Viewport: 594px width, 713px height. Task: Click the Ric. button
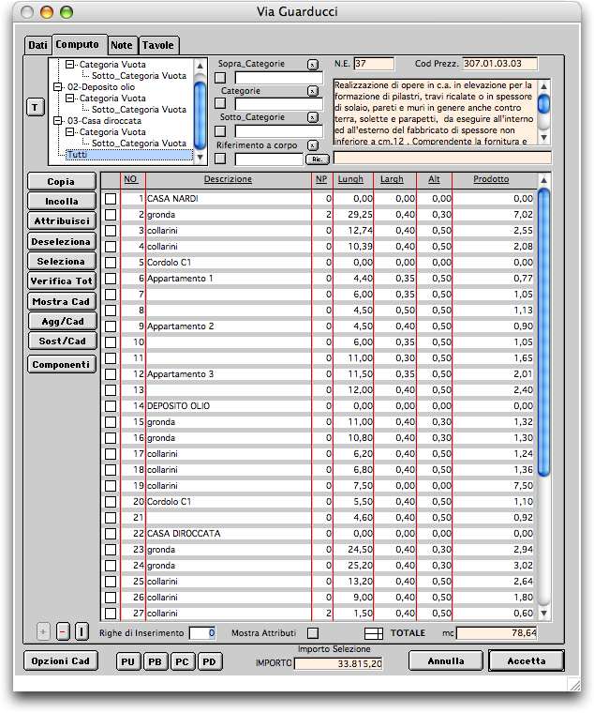[317, 159]
